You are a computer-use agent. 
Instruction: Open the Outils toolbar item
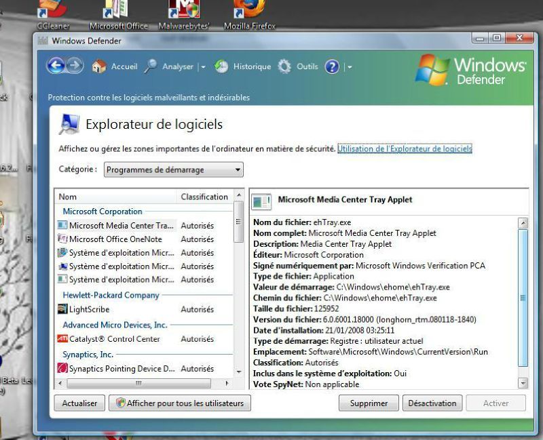tap(298, 66)
